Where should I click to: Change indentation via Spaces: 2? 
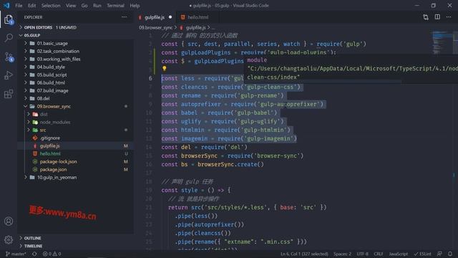342,254
